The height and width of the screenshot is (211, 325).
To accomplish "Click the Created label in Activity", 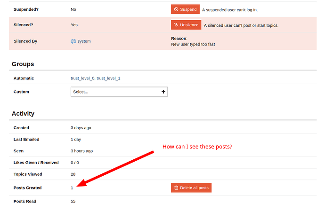I will pyautogui.click(x=21, y=128).
